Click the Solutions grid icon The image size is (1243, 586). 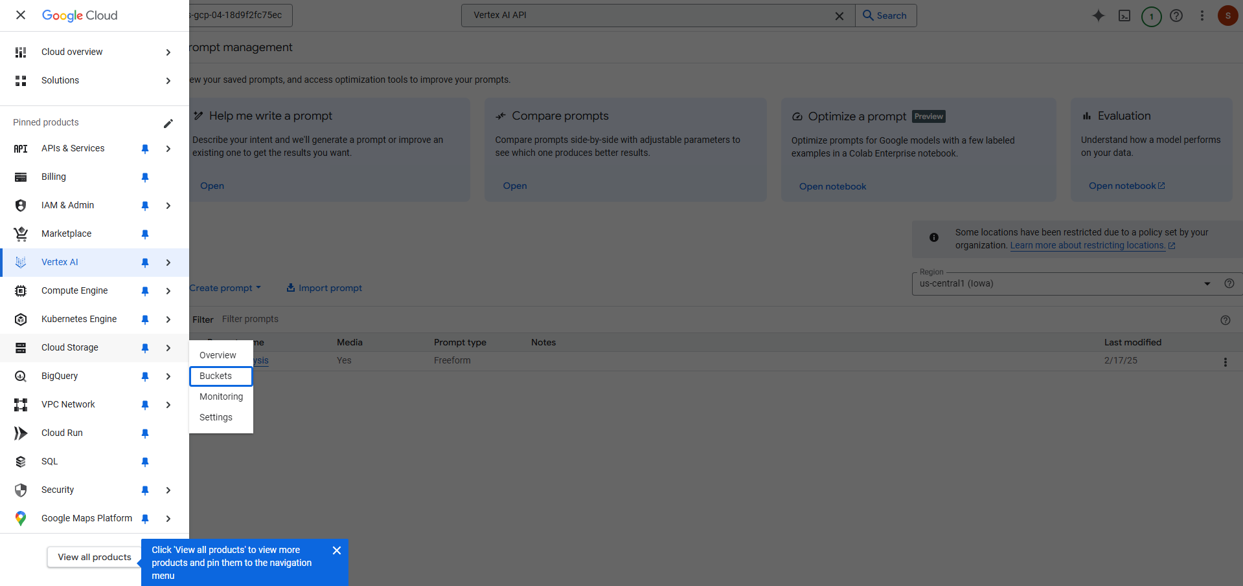[x=21, y=81]
